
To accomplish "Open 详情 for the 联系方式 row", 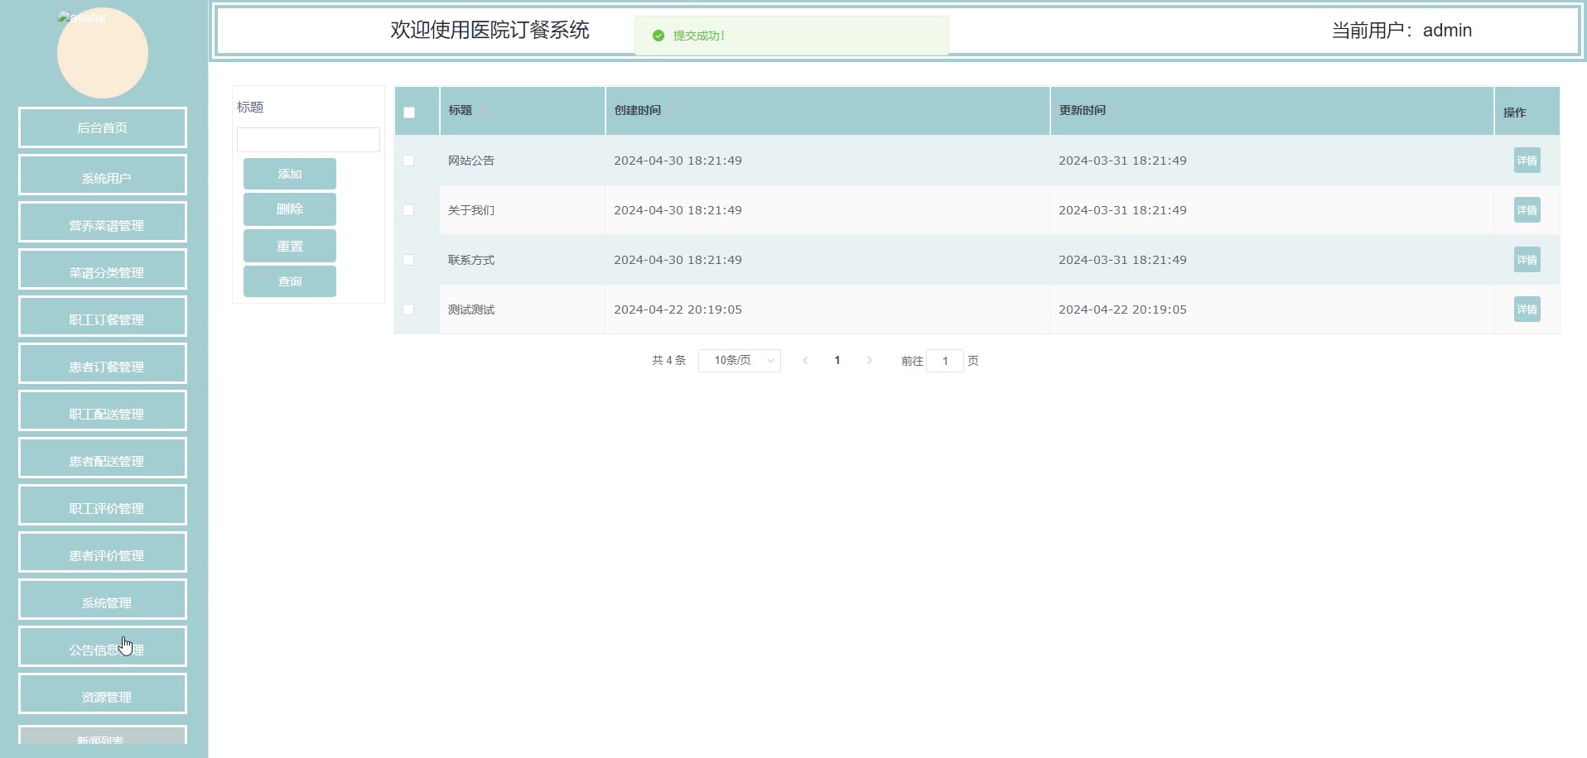I will pyautogui.click(x=1527, y=260).
